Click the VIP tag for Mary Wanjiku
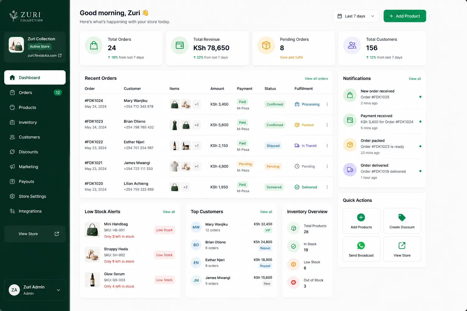Viewport: 467px width, 311px height. click(268, 230)
